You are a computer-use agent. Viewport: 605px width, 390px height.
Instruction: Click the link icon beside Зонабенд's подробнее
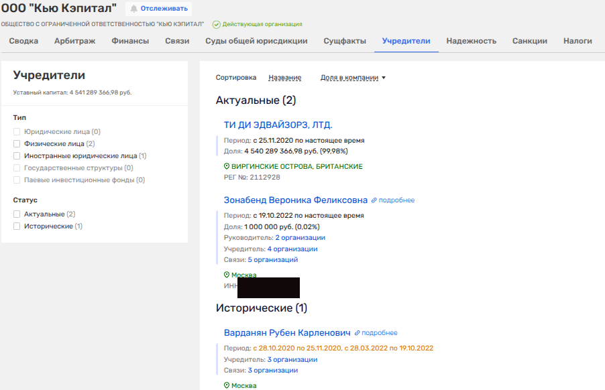(x=374, y=200)
